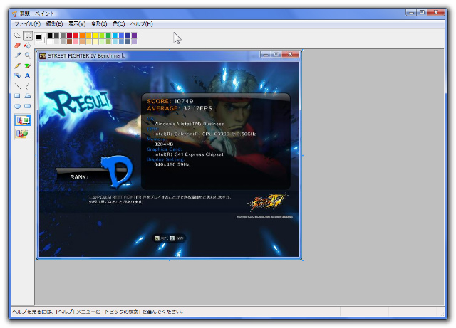Choose the straight Line tool
Screen dimensions: 456x328
(17, 85)
